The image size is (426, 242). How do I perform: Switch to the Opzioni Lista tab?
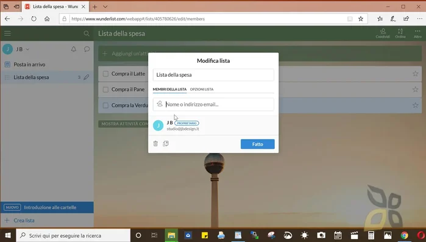tap(202, 89)
